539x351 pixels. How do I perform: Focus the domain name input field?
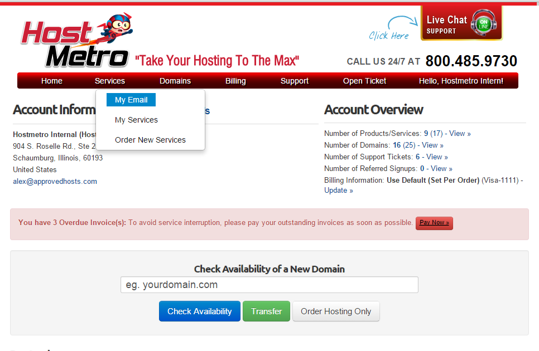click(269, 285)
